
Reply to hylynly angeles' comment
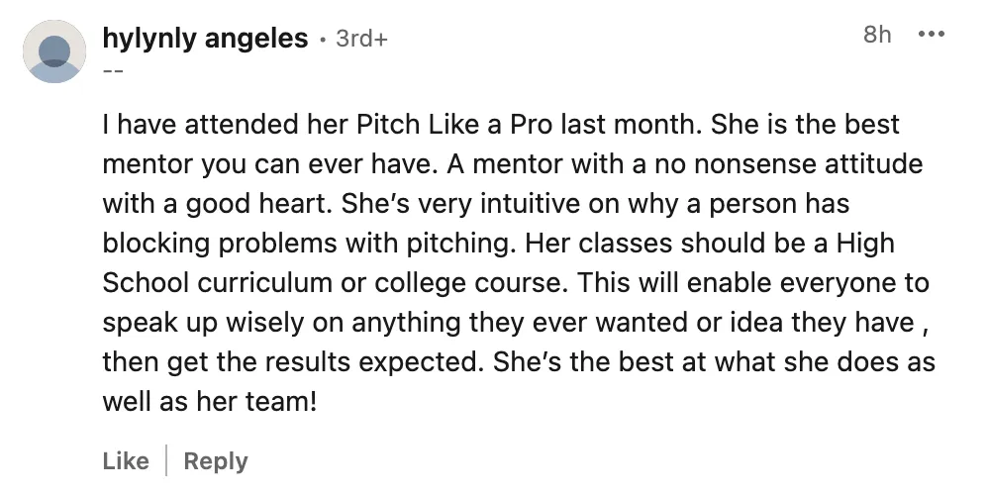(216, 461)
